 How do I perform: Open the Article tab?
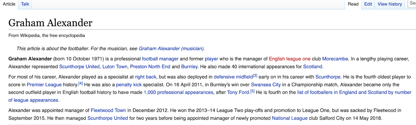[9, 4]
